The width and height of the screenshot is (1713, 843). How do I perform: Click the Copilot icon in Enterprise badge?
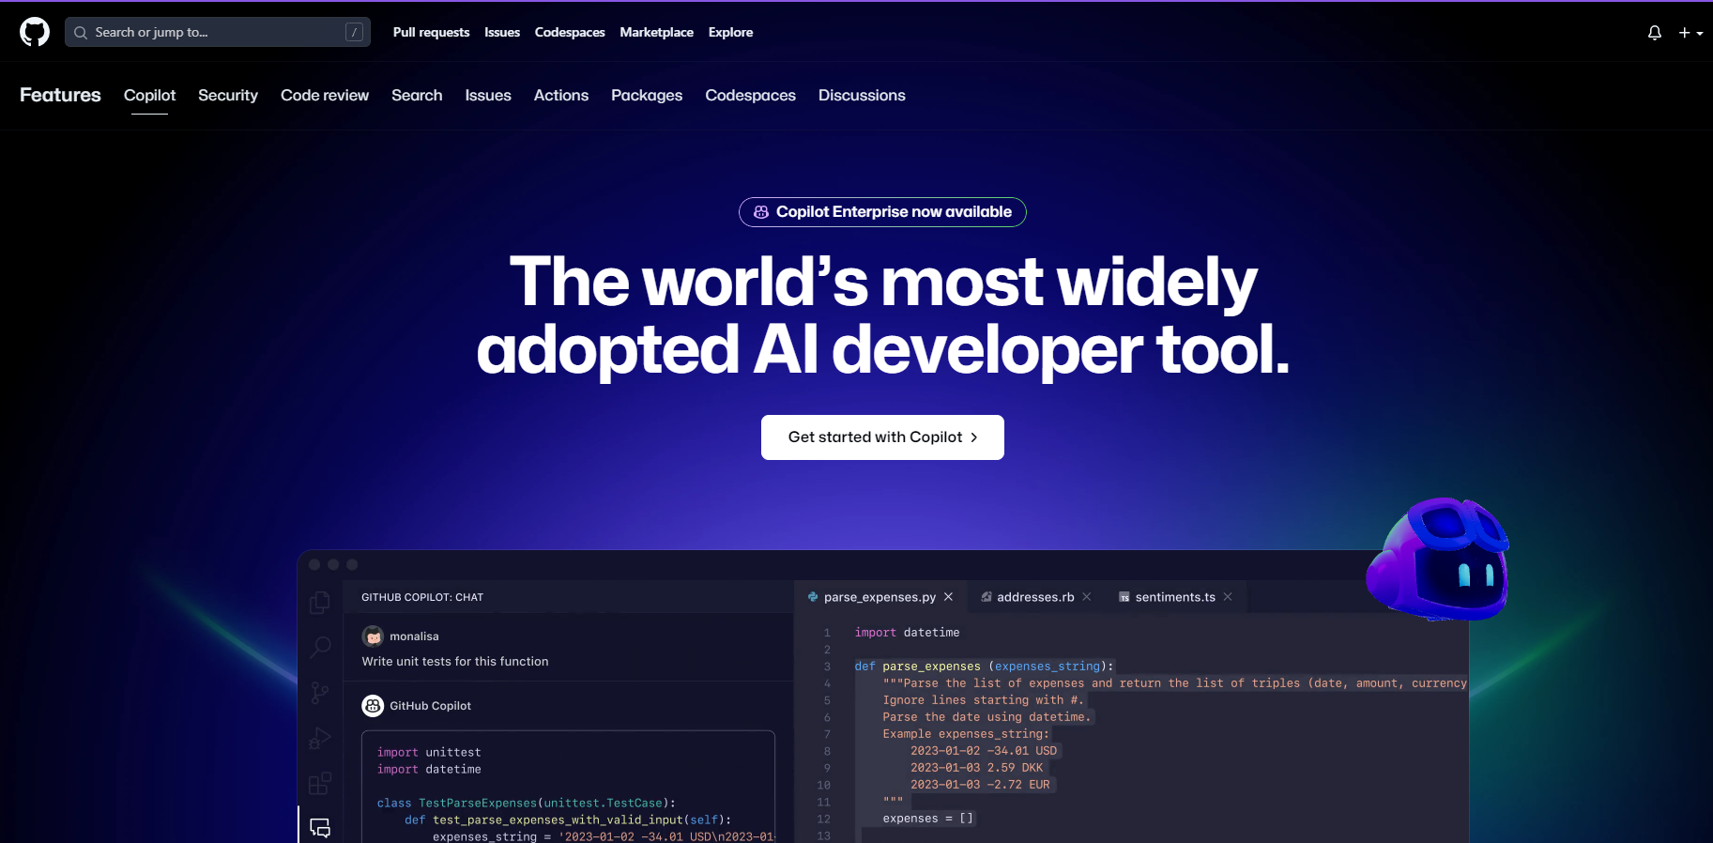pos(761,212)
